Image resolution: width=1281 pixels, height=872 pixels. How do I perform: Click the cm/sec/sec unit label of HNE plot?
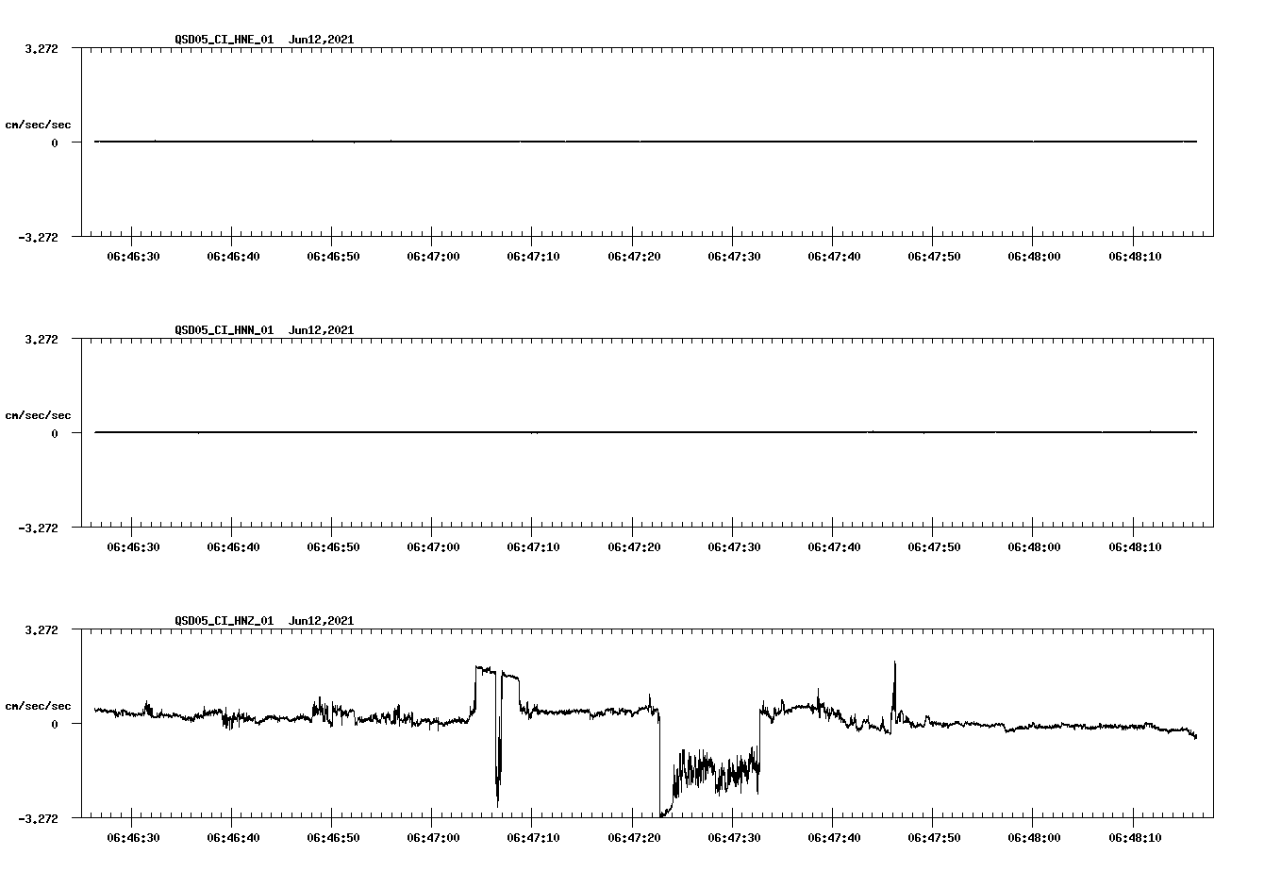tap(38, 125)
